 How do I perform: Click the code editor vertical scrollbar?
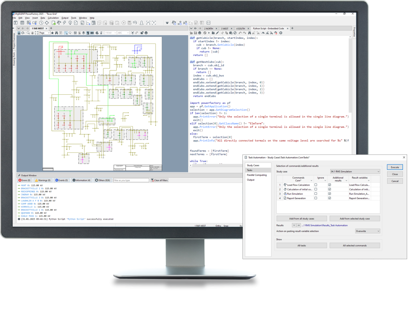pyautogui.click(x=350, y=75)
